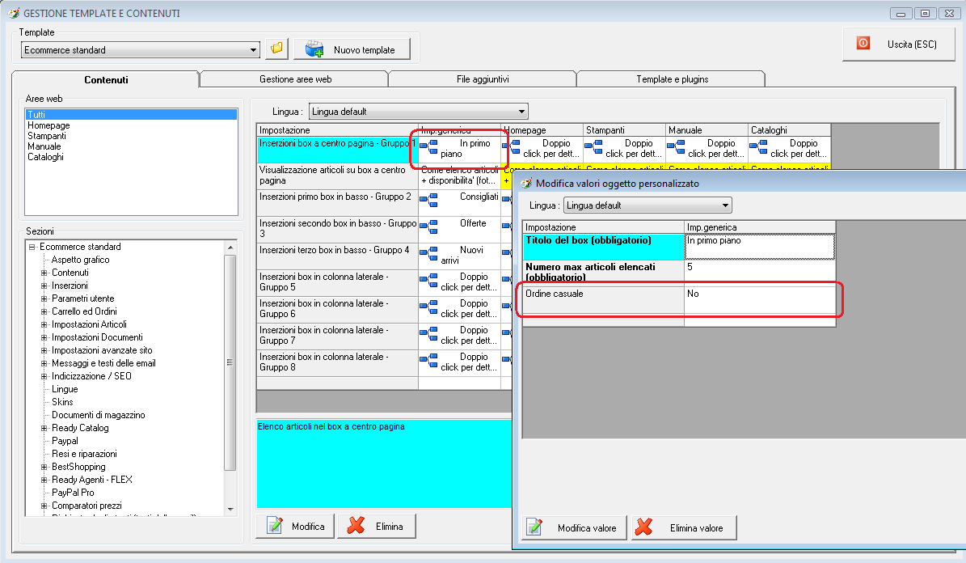Expand the Carrello ed Ordini tree node
This screenshot has width=966, height=563.
44,311
